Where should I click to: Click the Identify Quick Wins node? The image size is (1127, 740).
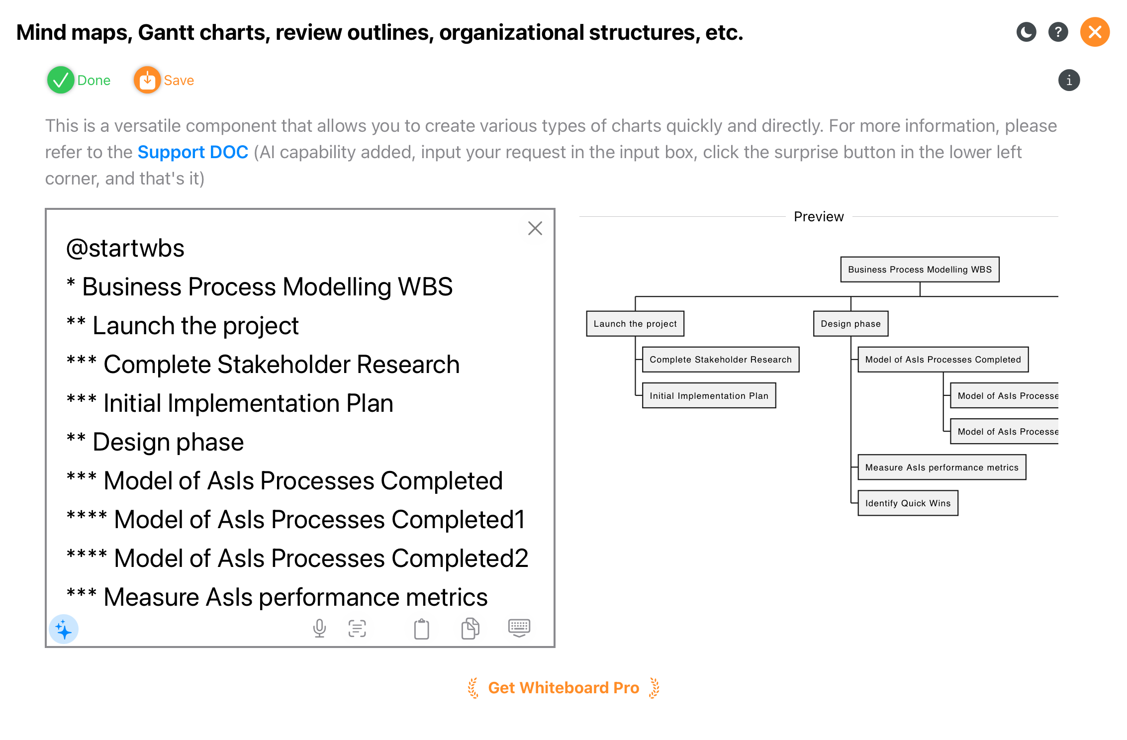907,503
